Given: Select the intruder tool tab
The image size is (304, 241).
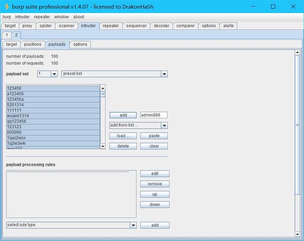Looking at the screenshot, I should (x=88, y=26).
